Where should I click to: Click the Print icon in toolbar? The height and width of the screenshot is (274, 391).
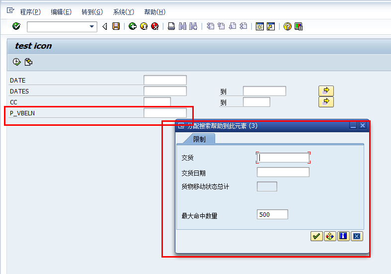(171, 26)
